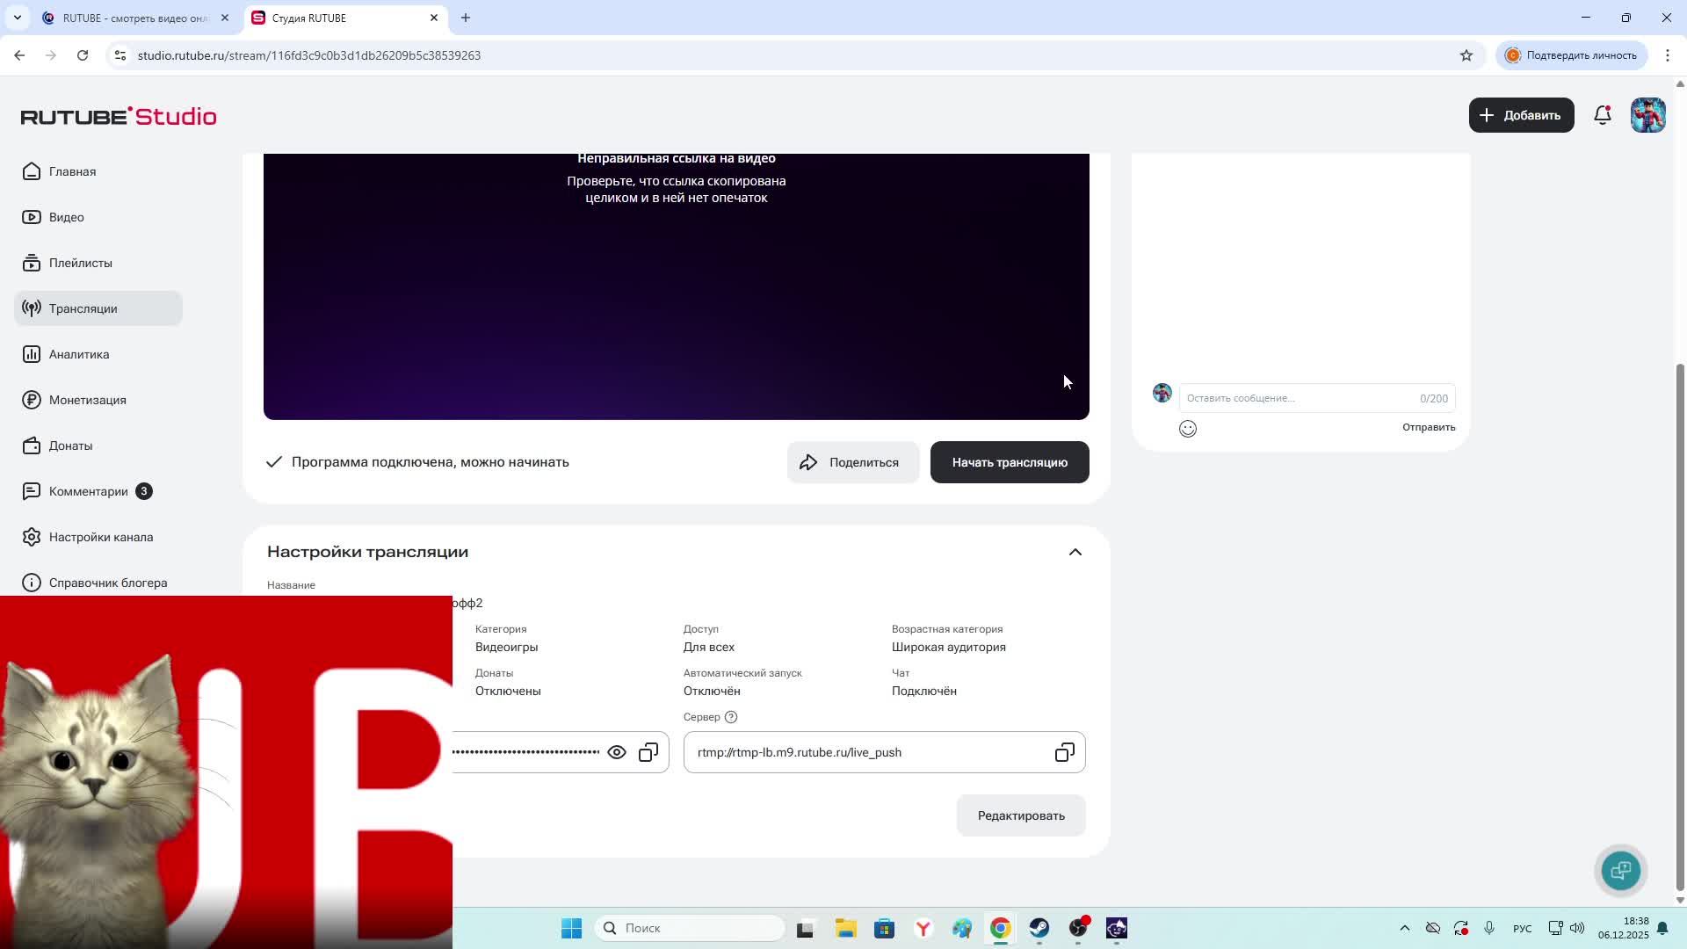Collapse the Настройки трансляции section
This screenshot has width=1687, height=949.
tap(1075, 552)
